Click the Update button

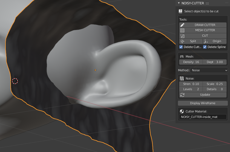(x=203, y=95)
